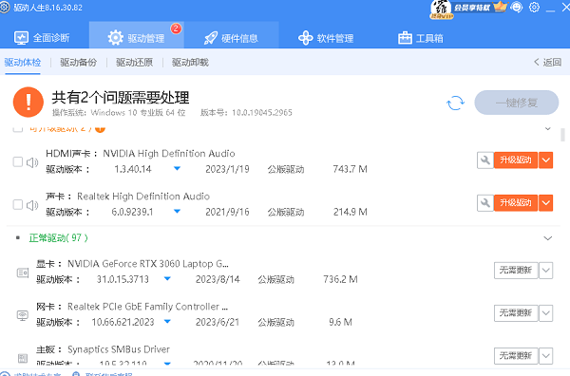Click the 正常驱动(97) section label
The width and height of the screenshot is (570, 376).
(x=58, y=238)
